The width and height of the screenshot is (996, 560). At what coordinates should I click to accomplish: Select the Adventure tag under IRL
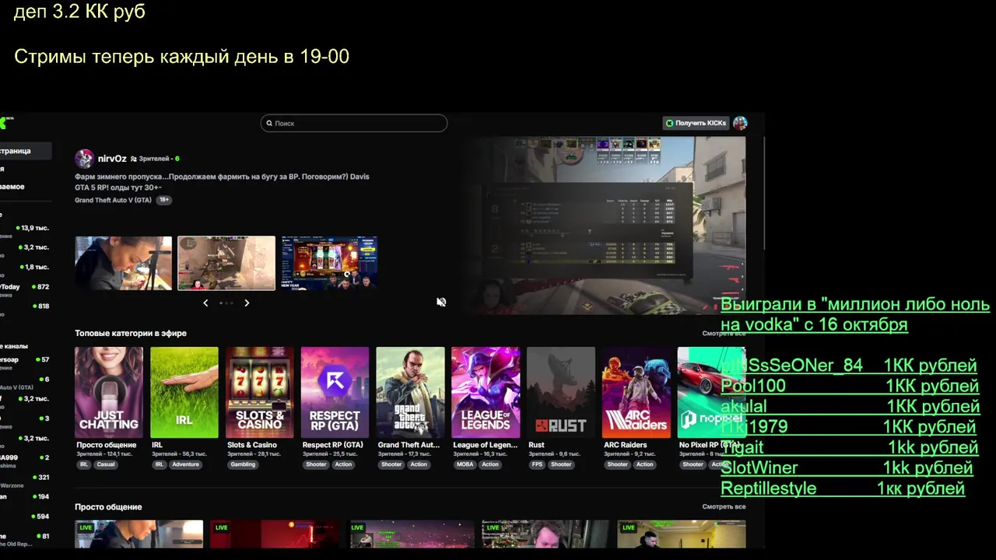click(185, 464)
